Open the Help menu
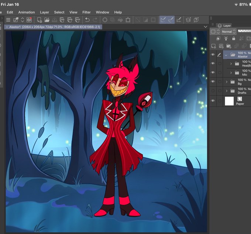 pos(118,12)
